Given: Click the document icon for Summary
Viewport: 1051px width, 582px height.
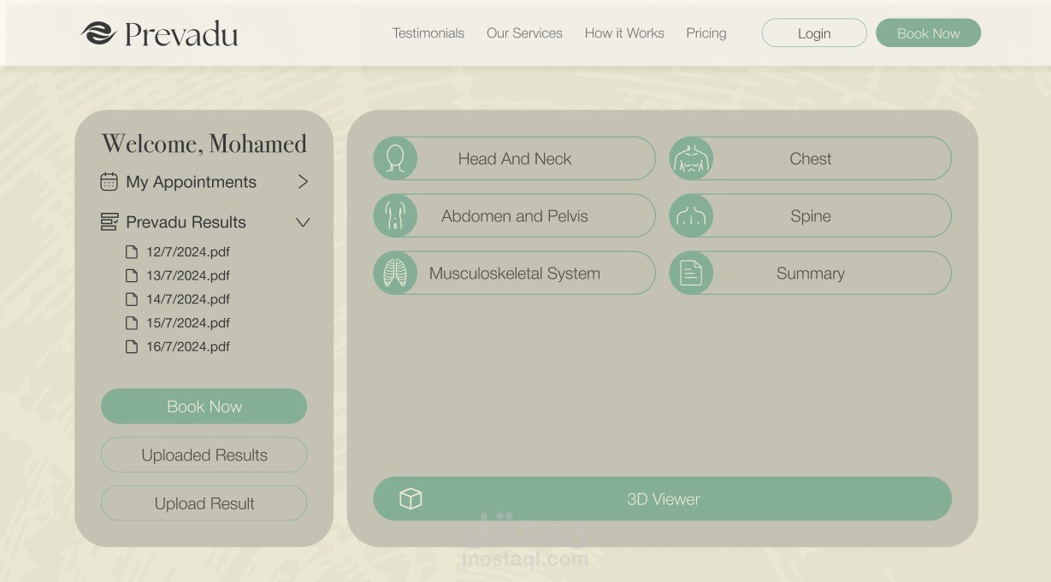Looking at the screenshot, I should tap(691, 273).
